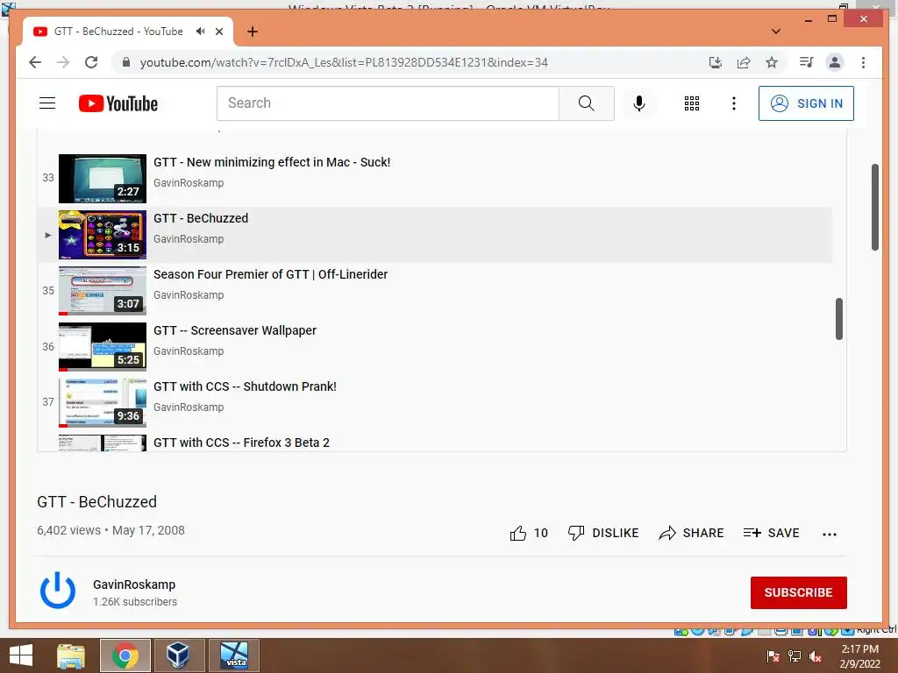Install YouTube app from address bar
The image size is (898, 673).
tap(716, 62)
